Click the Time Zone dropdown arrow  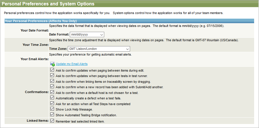[127, 49]
